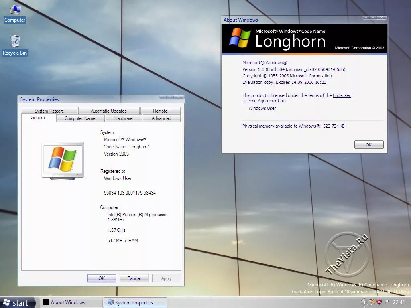Switch to the Hardware tab

(x=124, y=118)
